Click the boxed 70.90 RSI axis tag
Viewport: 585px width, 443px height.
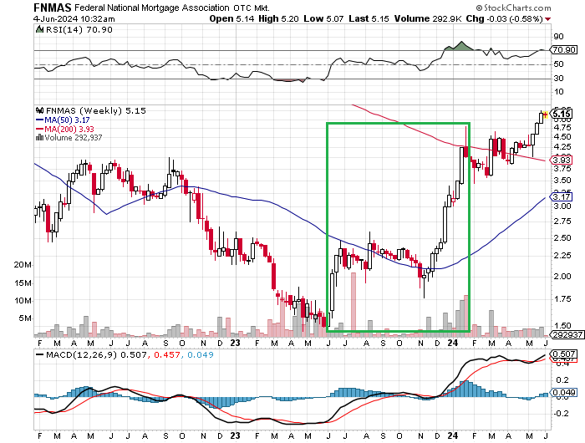[564, 49]
